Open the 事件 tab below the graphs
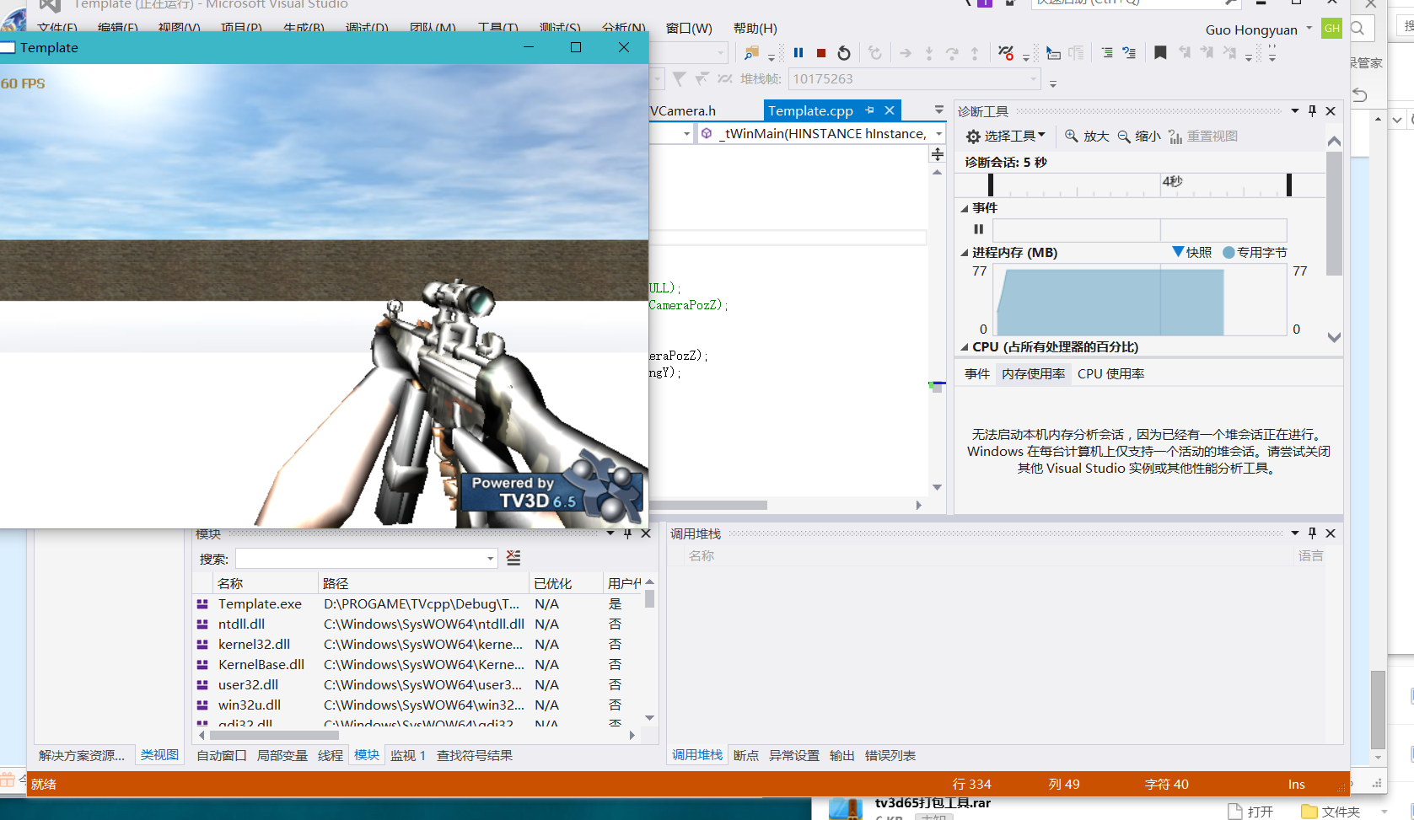The width and height of the screenshot is (1414, 820). tap(977, 373)
